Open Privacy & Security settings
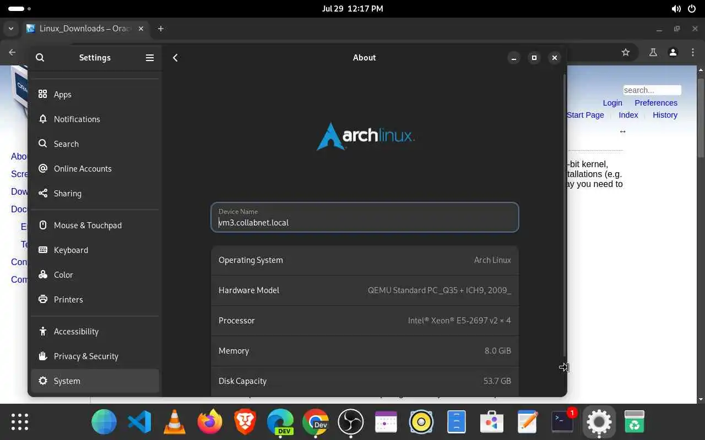 point(95,356)
